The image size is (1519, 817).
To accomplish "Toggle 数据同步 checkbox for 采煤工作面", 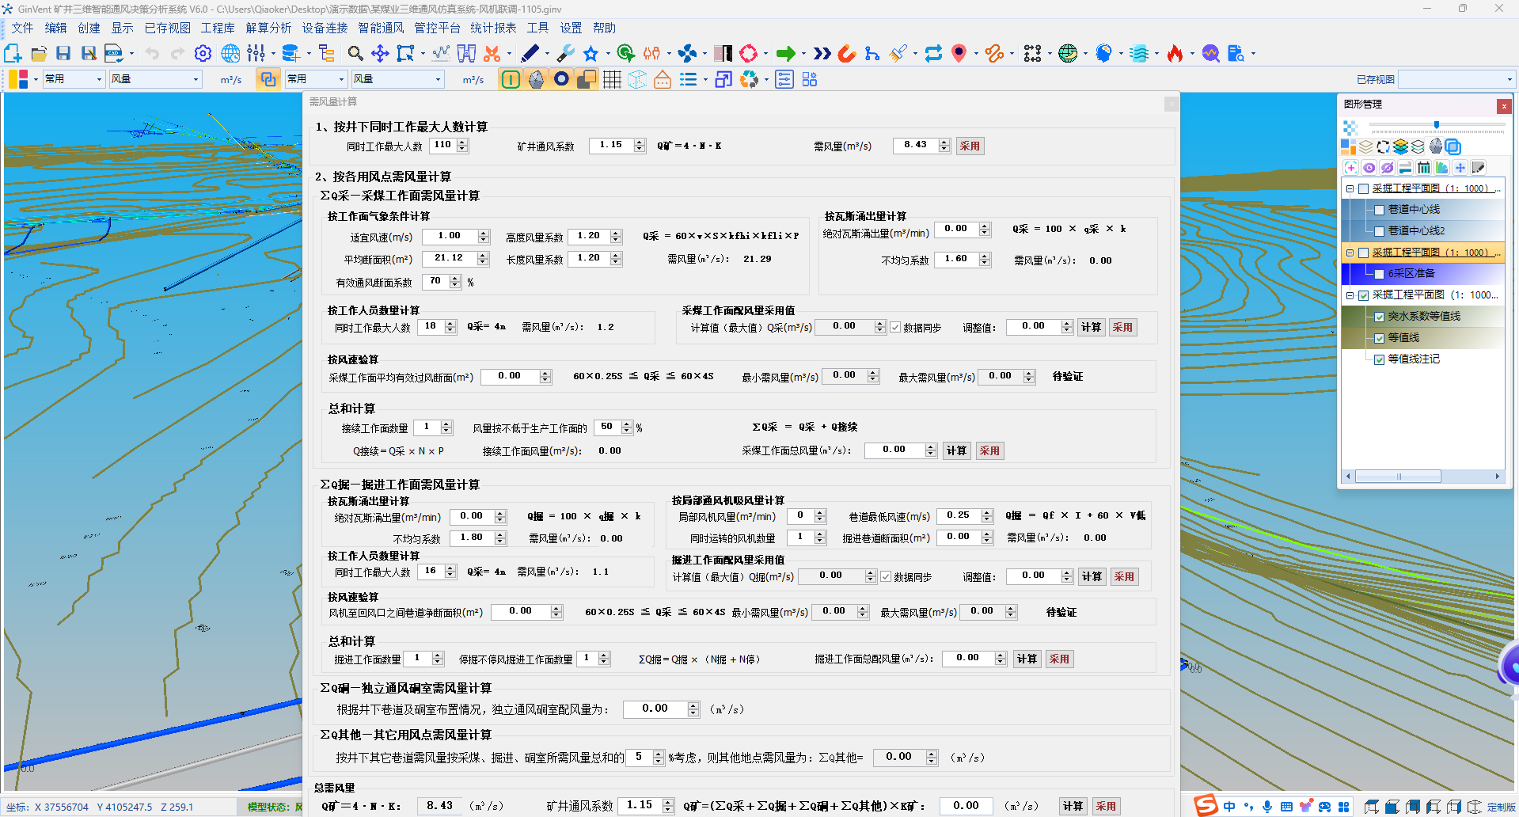I will 895,327.
